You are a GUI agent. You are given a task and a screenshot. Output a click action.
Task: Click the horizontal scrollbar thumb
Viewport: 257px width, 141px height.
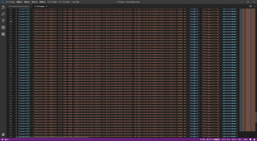pyautogui.click(x=52, y=137)
